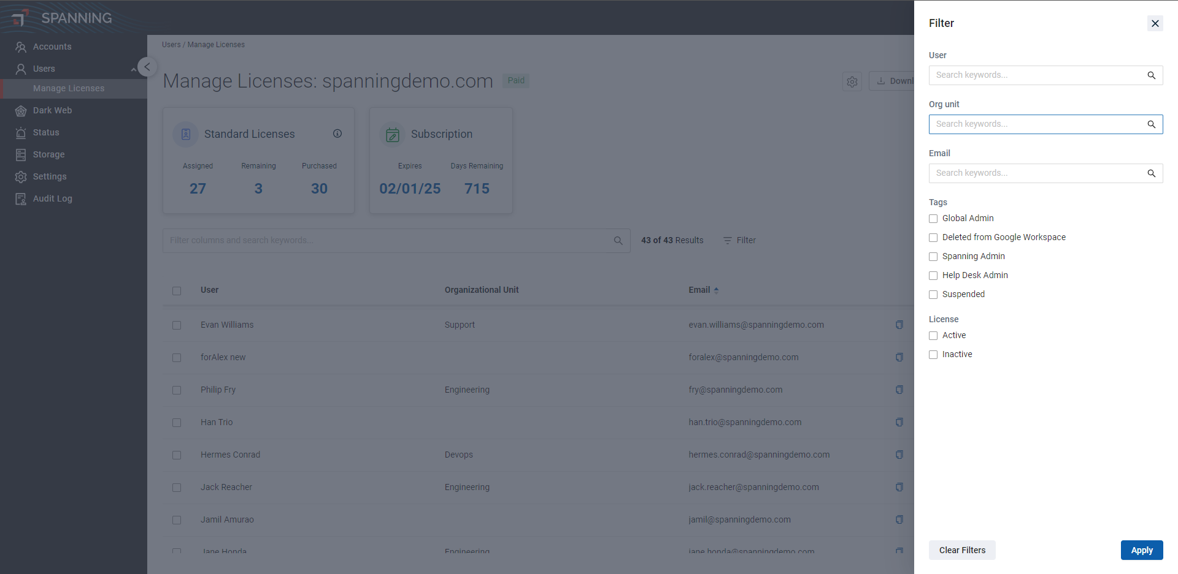Click the Devops organizational unit cell
The image size is (1178, 574).
tap(459, 455)
